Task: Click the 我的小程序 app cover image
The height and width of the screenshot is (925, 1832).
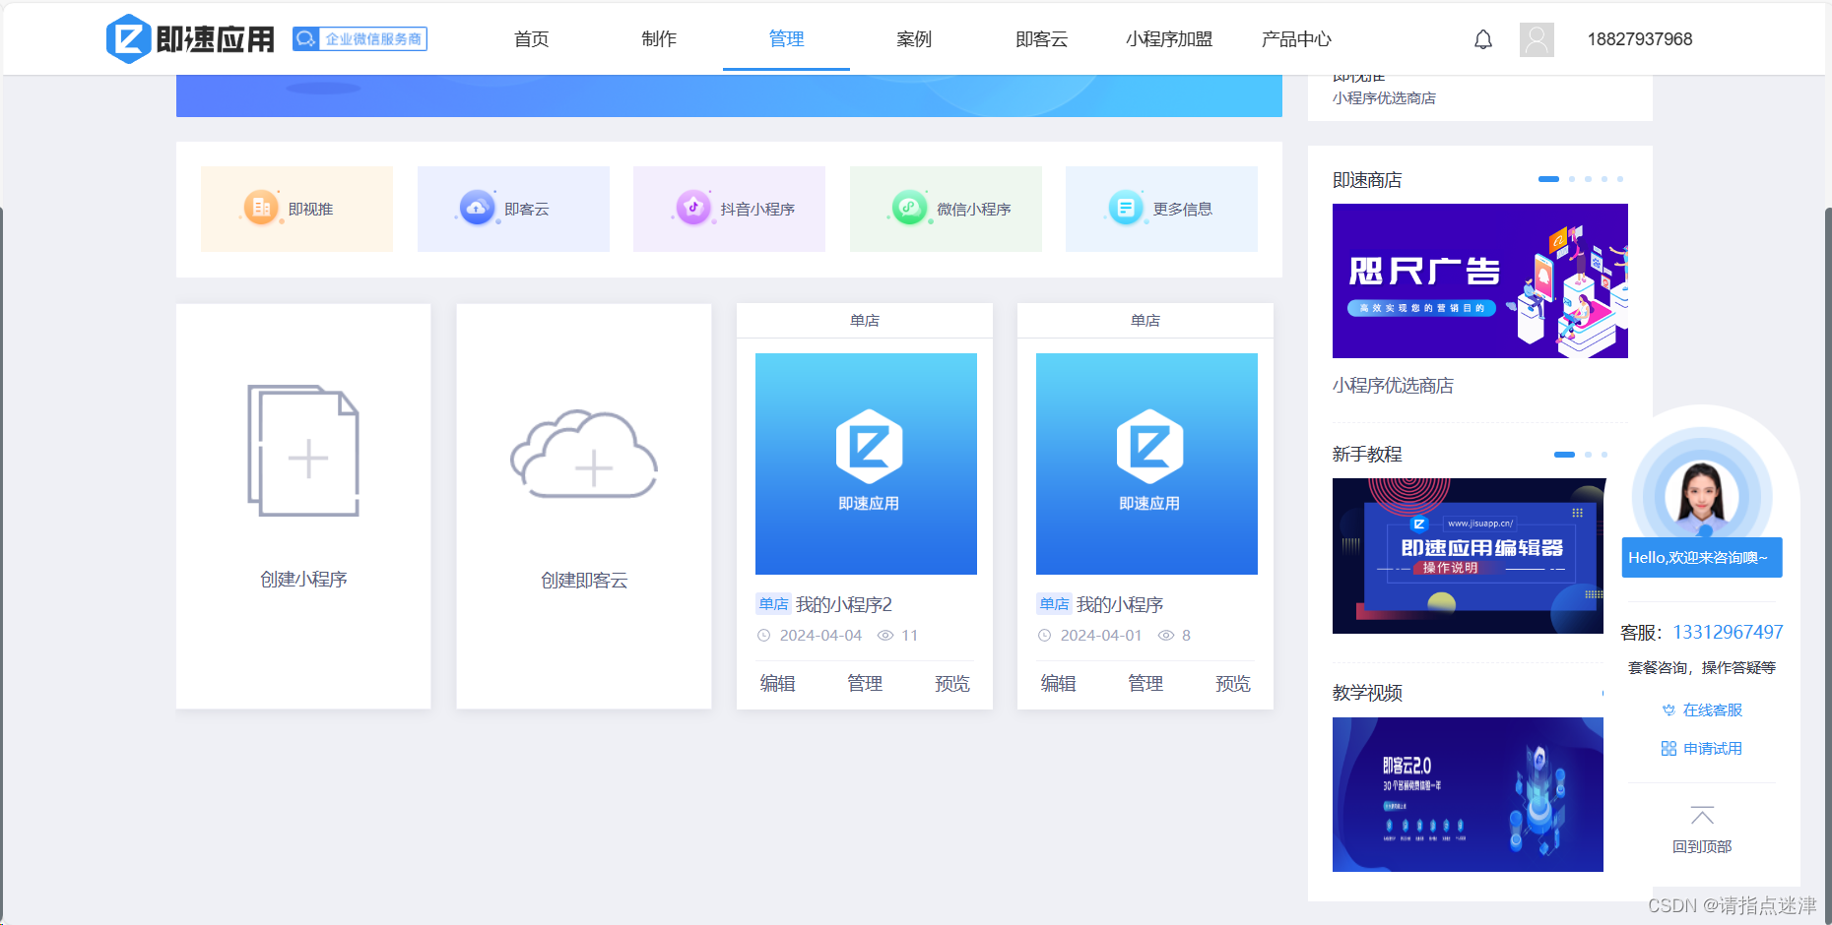Action: click(x=1146, y=463)
